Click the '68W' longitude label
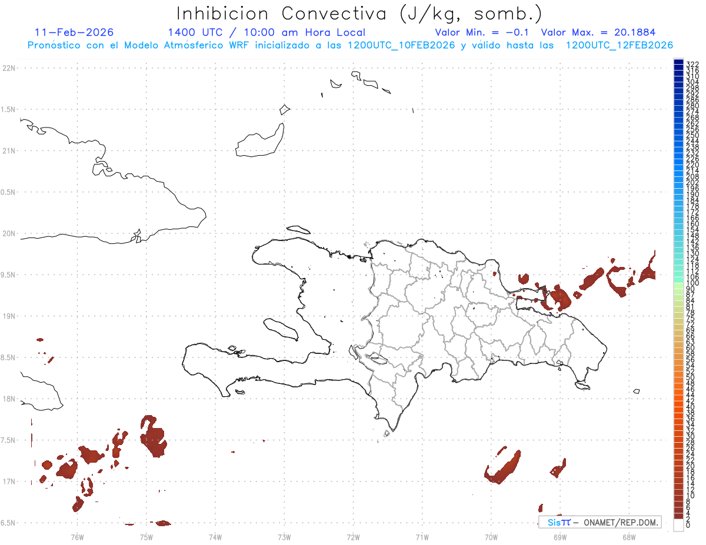 tap(628, 537)
